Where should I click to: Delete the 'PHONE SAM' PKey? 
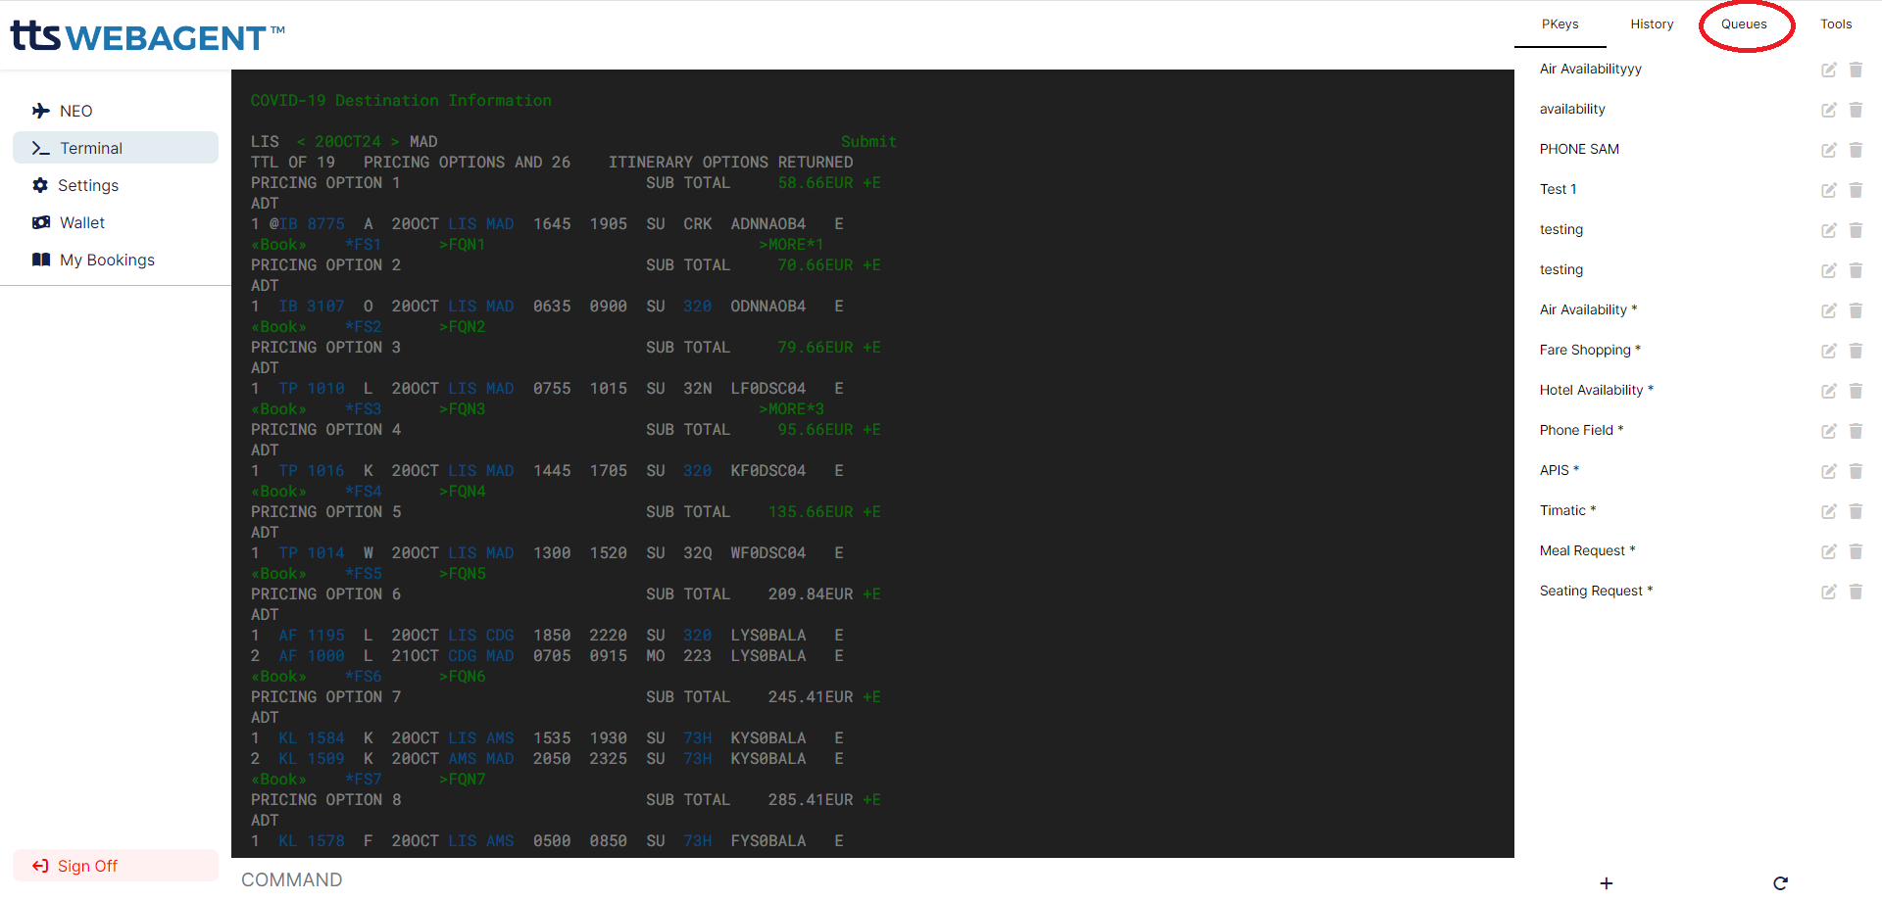point(1856,150)
